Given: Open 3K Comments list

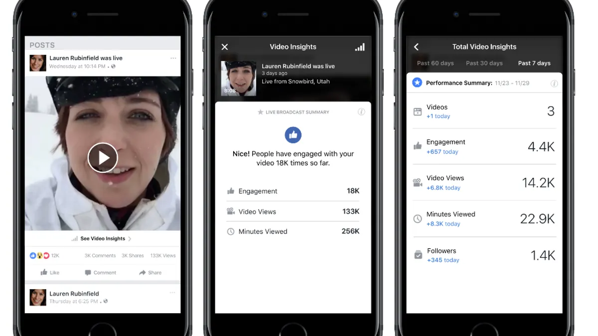Looking at the screenshot, I should (x=100, y=256).
